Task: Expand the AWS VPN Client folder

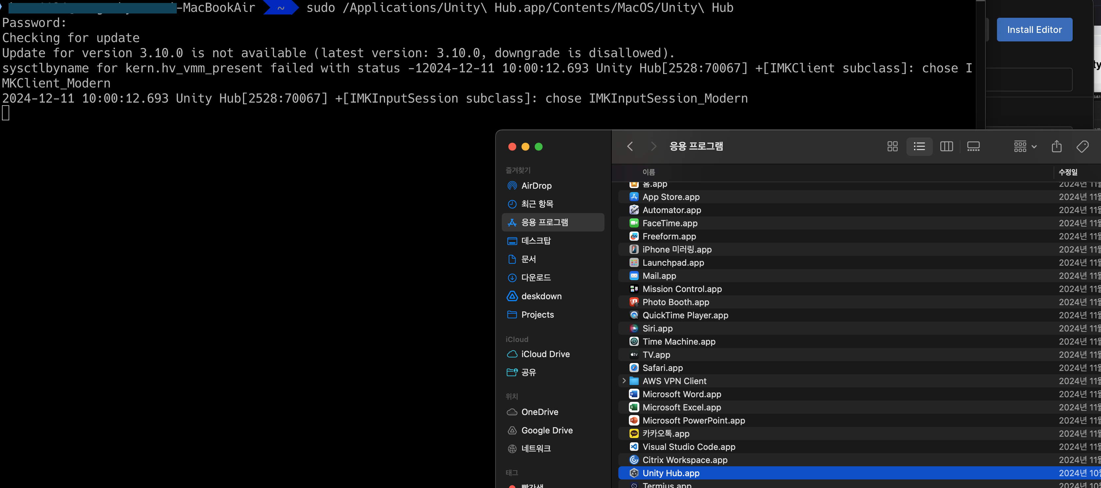Action: 624,380
